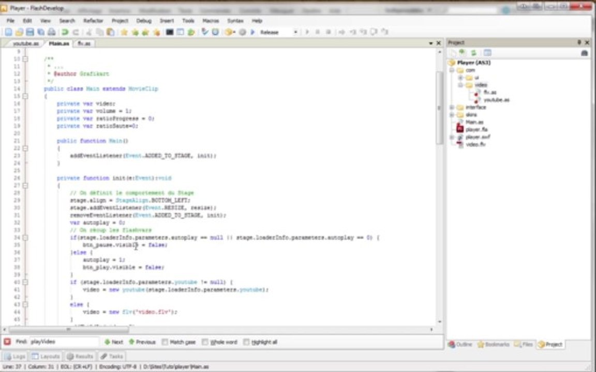Click project properties icon in Project panel
Viewport: 596px width, 372px height.
[487, 53]
